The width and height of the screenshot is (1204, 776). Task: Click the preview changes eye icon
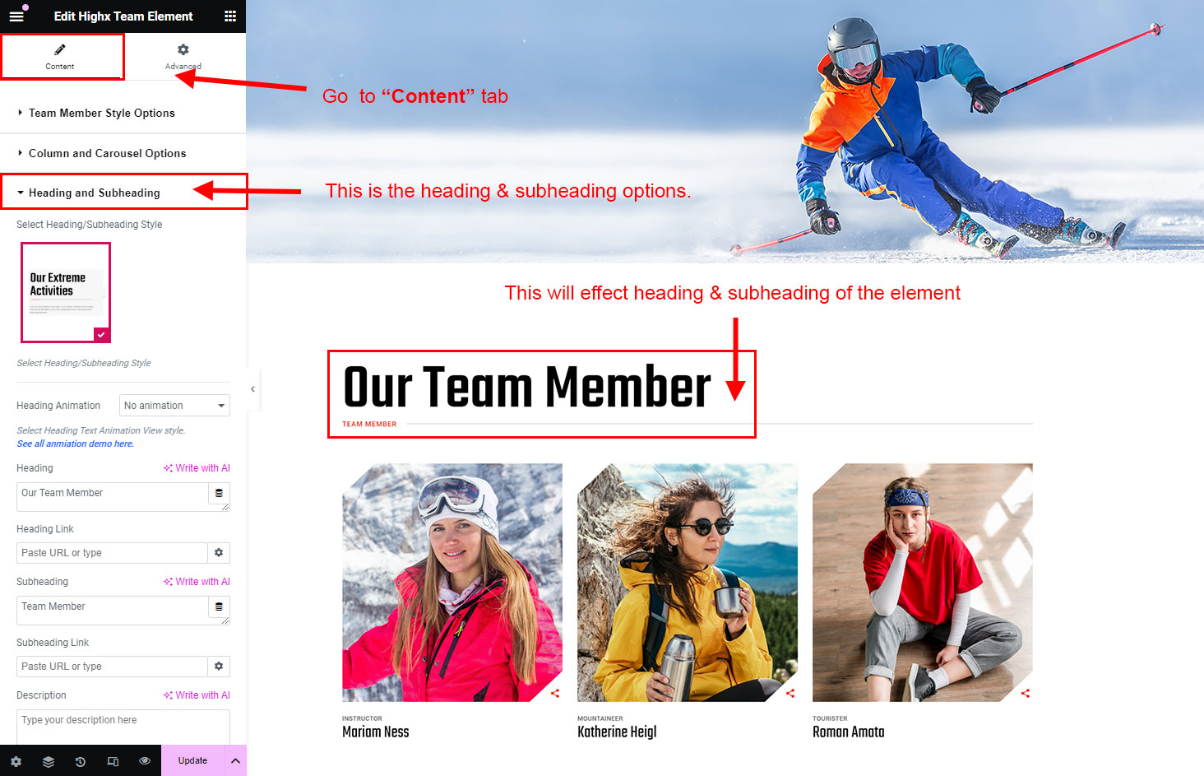145,761
